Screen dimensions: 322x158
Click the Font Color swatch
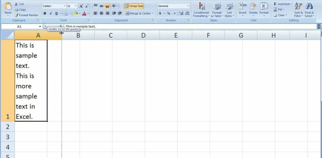pyautogui.click(x=84, y=13)
